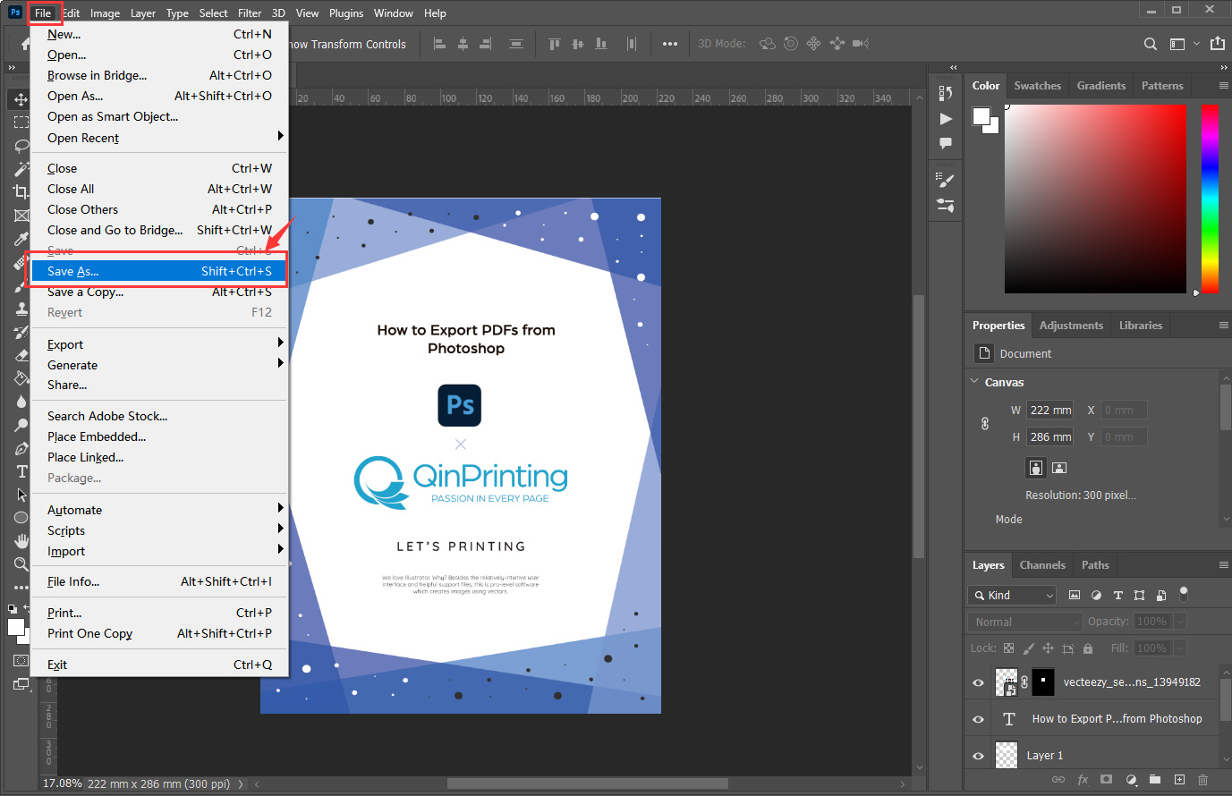This screenshot has width=1232, height=796.
Task: Toggle filter for adjustment layers
Action: [1096, 595]
